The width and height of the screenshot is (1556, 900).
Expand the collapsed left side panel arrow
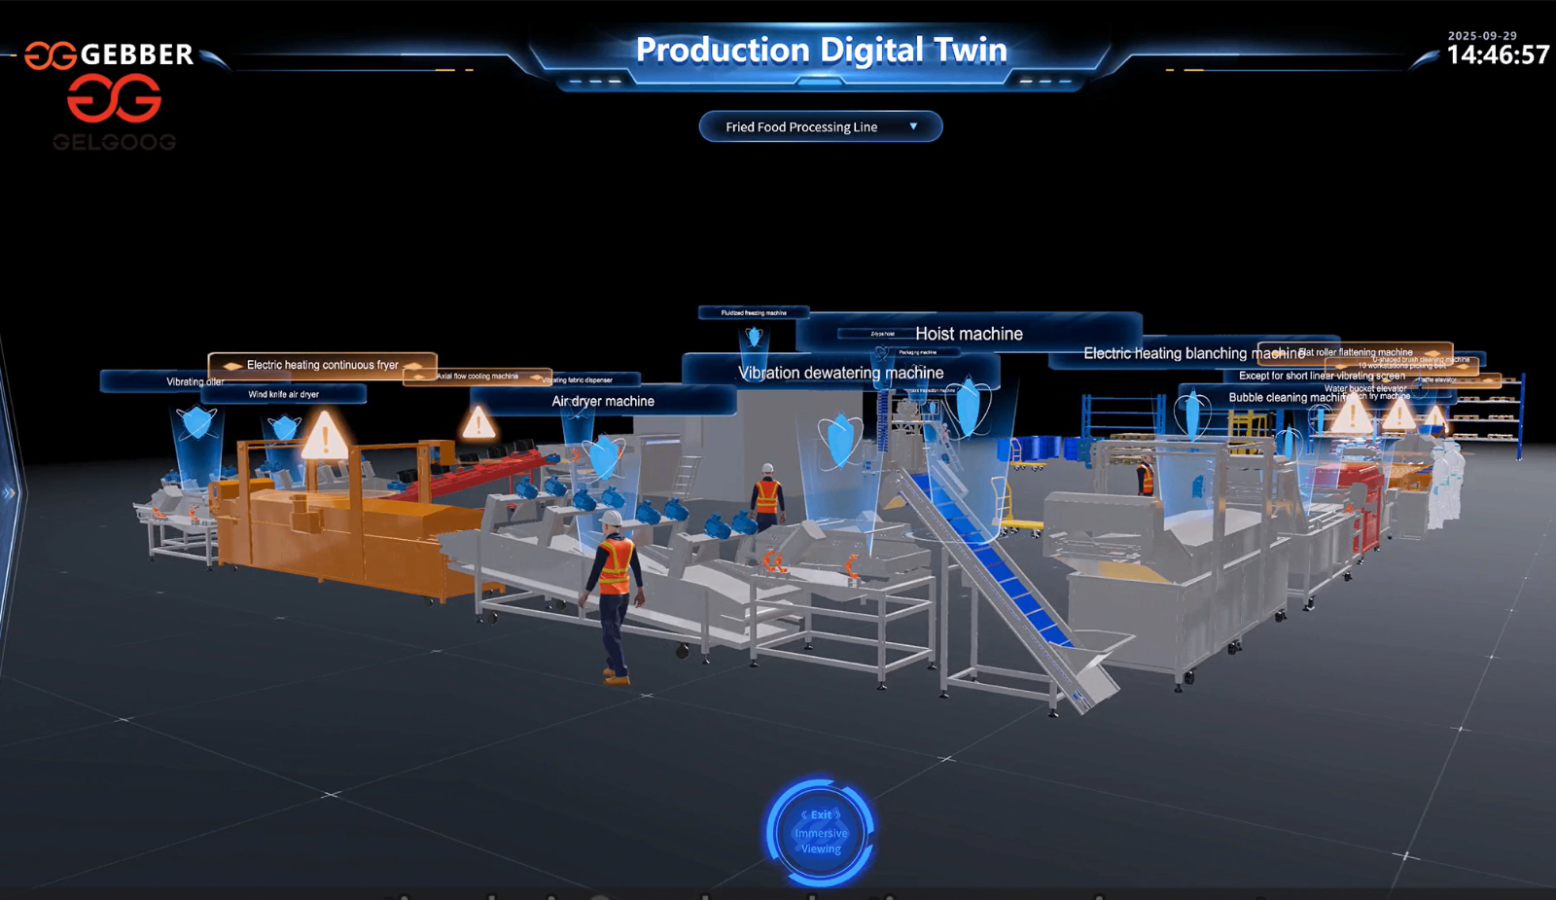9,492
